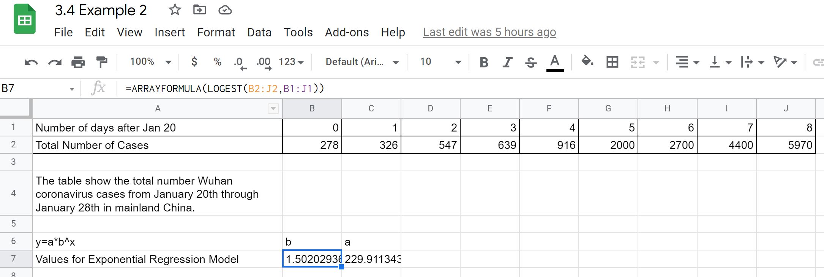Image resolution: width=824 pixels, height=277 pixels.
Task: Click the select-all corner box
Action: [16, 108]
